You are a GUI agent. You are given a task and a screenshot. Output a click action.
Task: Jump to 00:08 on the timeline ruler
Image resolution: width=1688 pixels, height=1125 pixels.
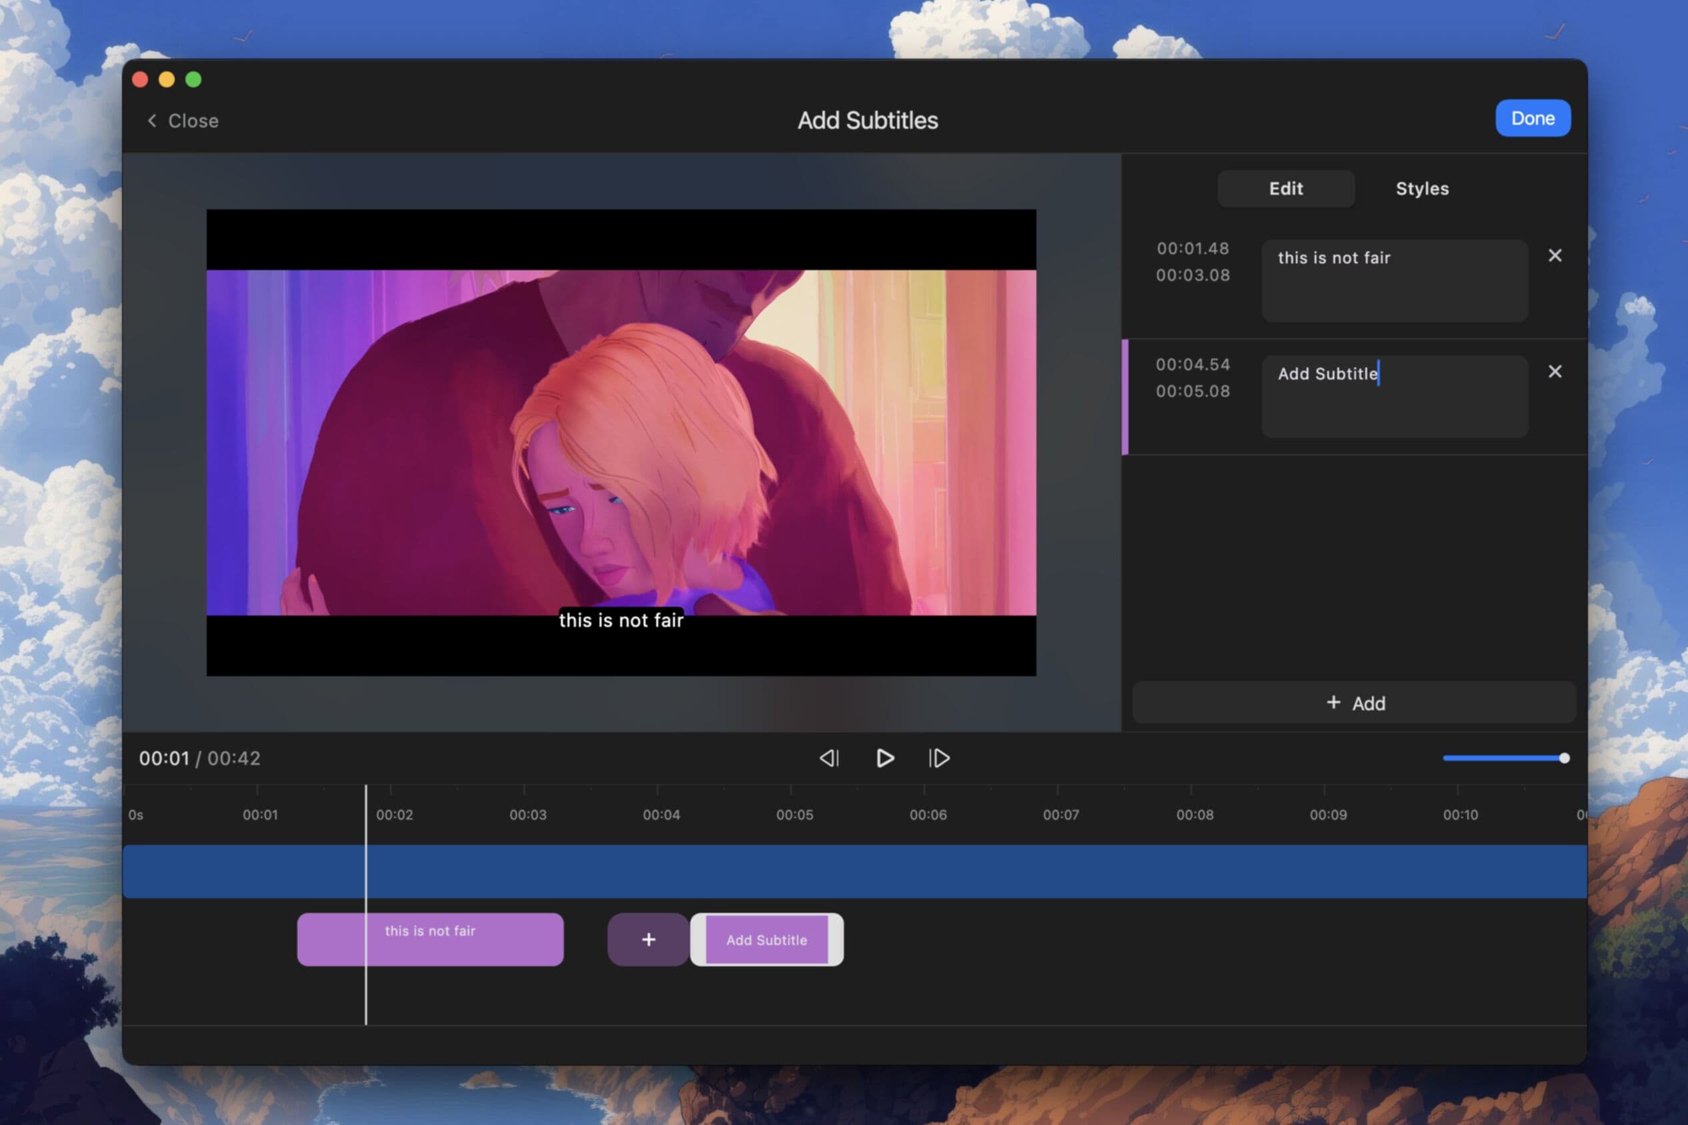pos(1194,815)
